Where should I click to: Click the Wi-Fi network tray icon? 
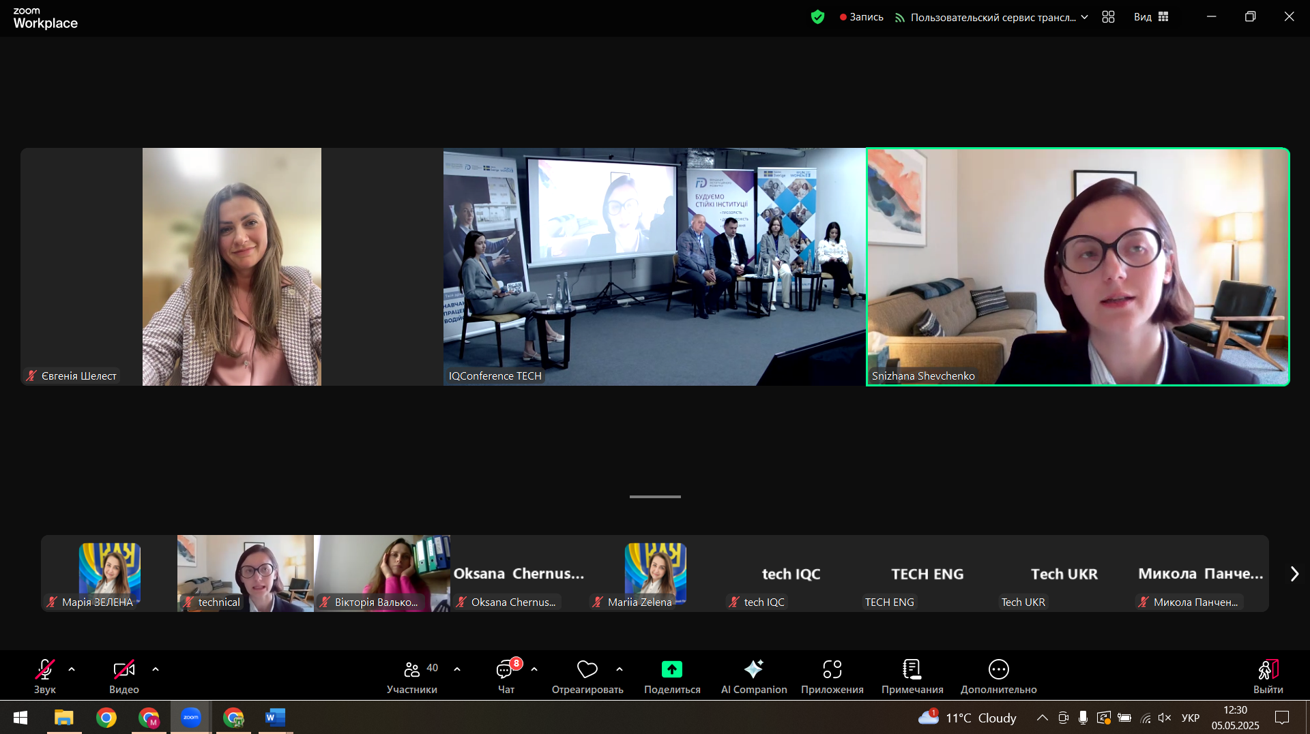1146,718
